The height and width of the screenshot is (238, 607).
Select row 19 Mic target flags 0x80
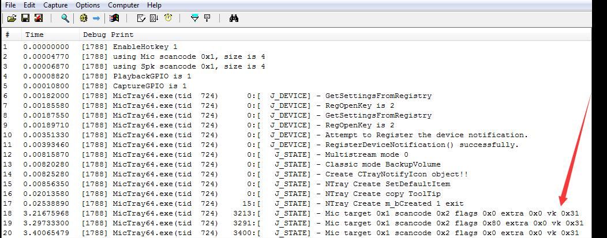tap(296, 224)
